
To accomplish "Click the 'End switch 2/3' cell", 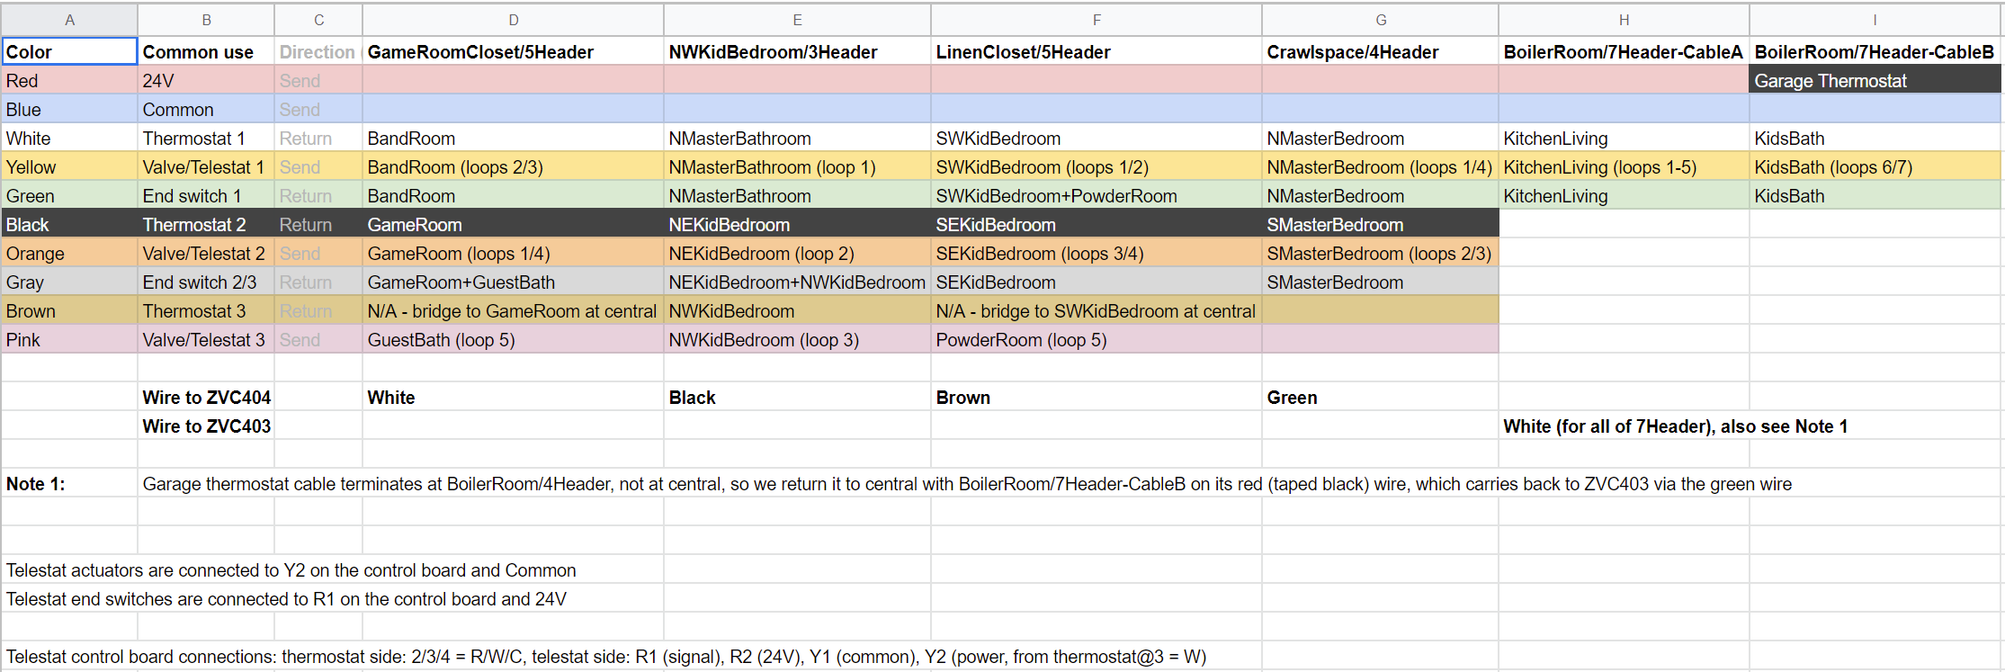I will click(x=206, y=282).
